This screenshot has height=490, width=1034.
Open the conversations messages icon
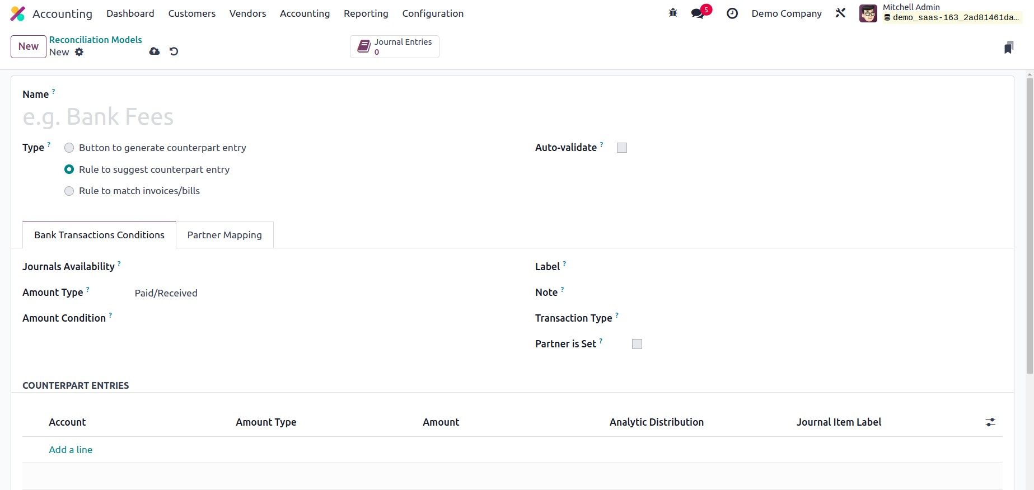698,13
